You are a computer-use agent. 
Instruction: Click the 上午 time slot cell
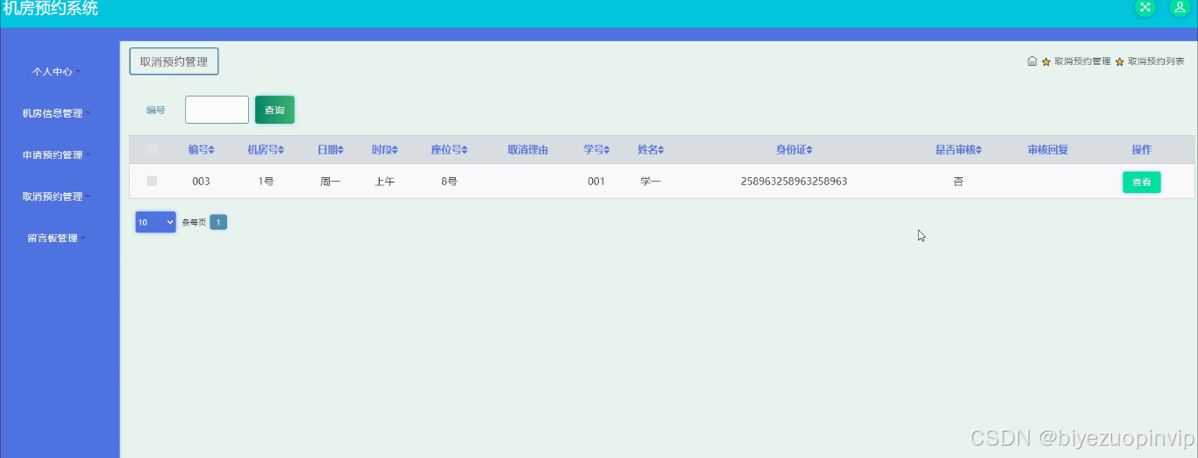[384, 182]
